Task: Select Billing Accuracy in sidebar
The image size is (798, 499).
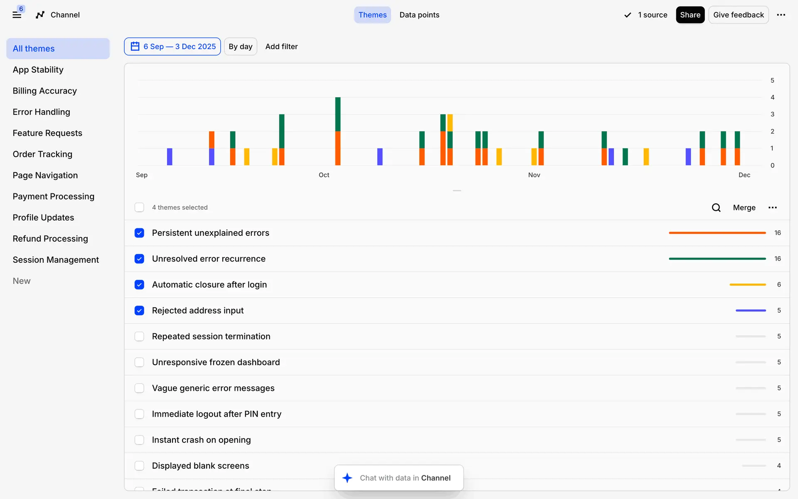Action: [x=44, y=91]
